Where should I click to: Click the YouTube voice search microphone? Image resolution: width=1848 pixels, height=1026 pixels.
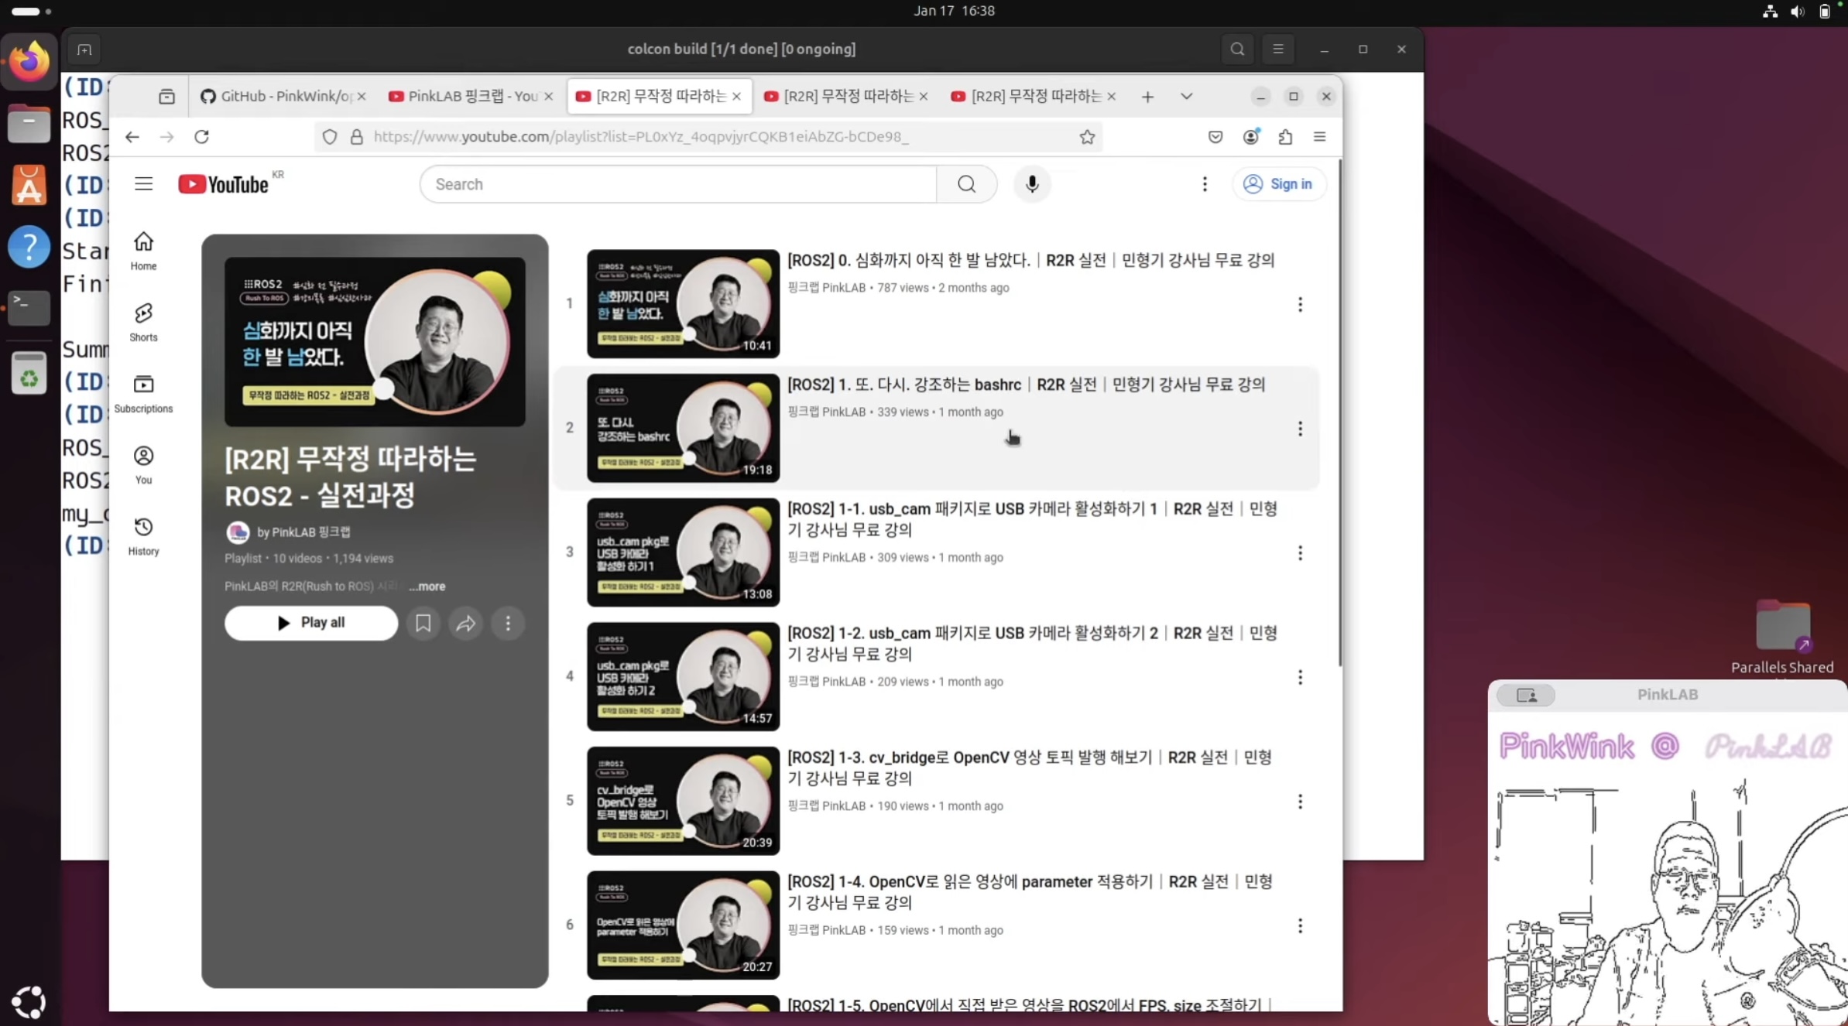1031,184
